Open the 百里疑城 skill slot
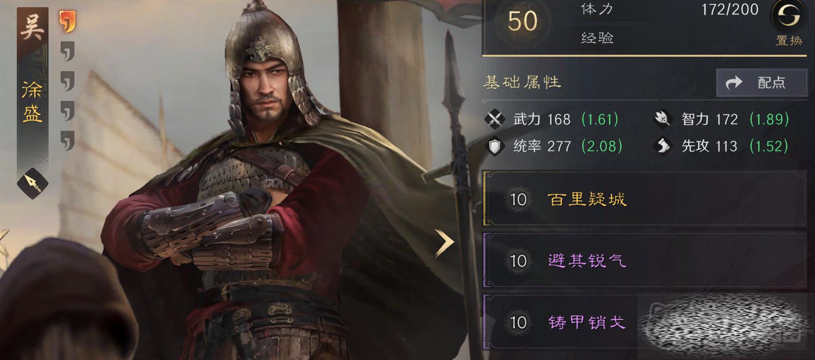Viewport: 815px width, 360px height. tap(644, 199)
